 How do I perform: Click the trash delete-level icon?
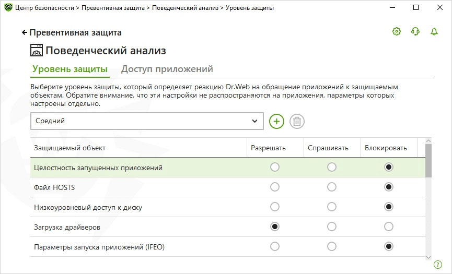click(297, 121)
